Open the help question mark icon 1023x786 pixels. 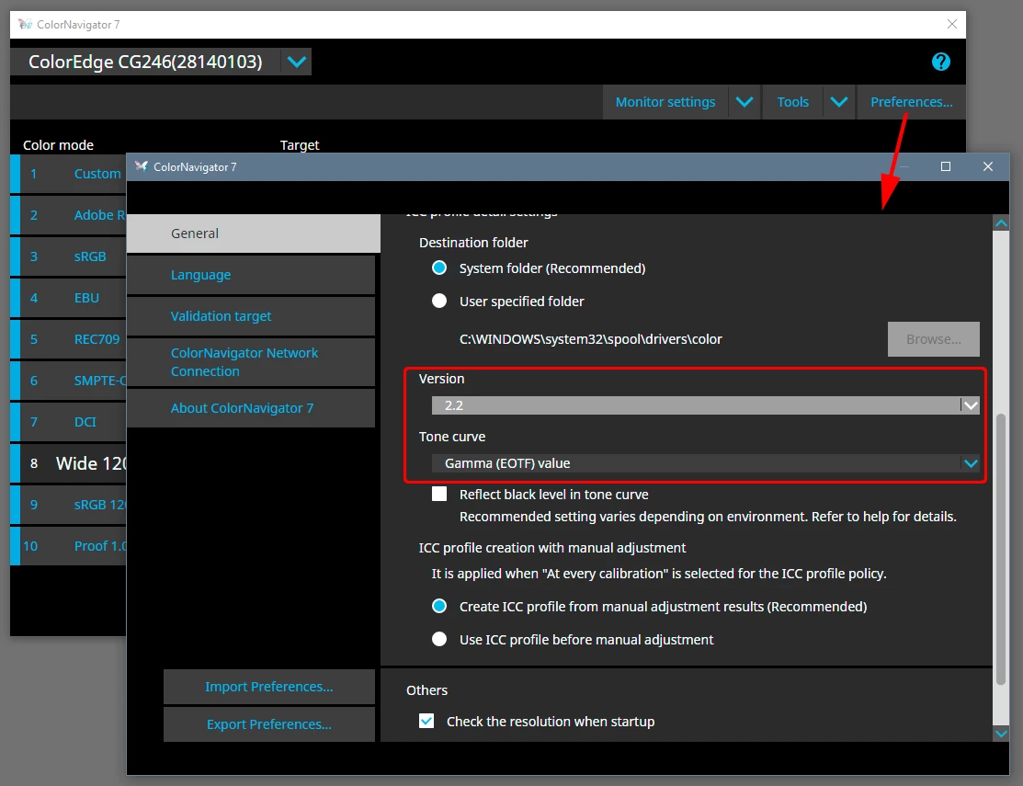click(941, 62)
